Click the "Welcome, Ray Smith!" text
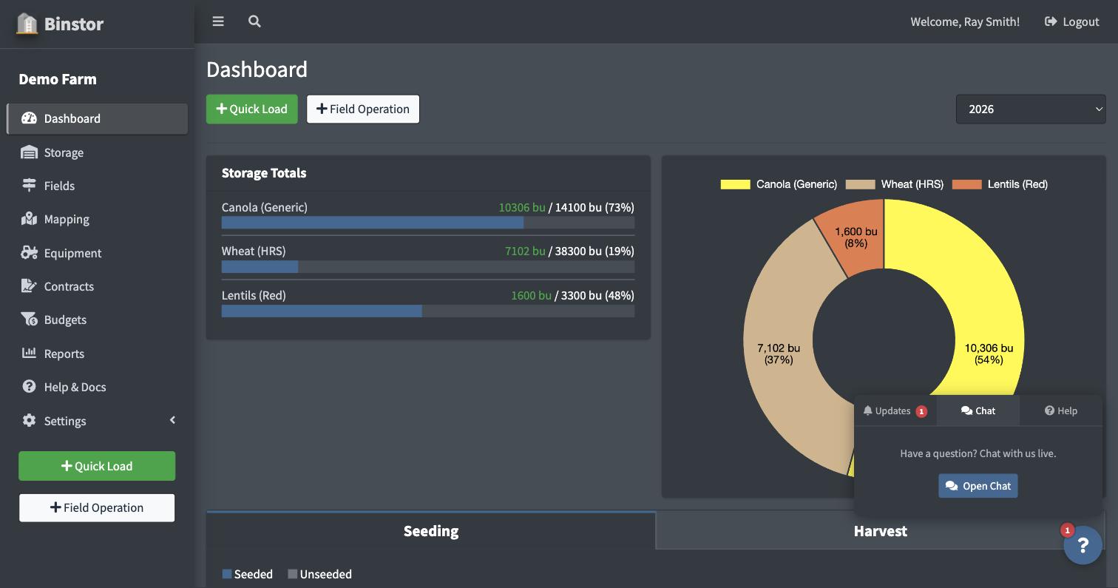 (x=965, y=21)
